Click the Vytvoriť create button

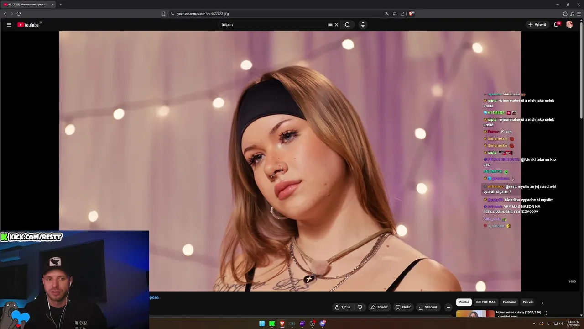point(537,25)
